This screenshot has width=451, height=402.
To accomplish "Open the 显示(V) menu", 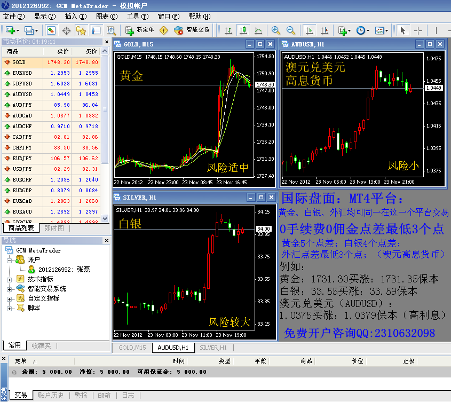I will coord(45,17).
